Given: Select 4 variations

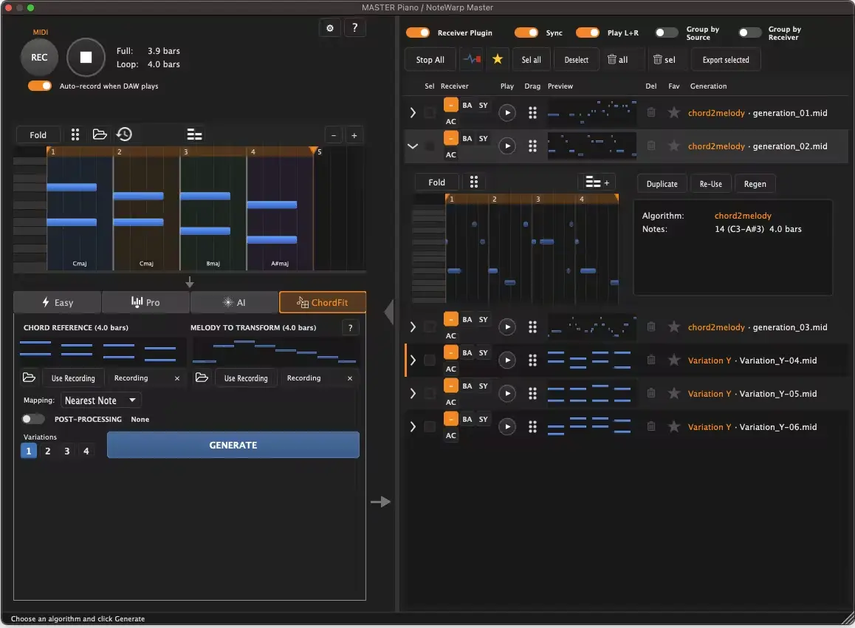Looking at the screenshot, I should 86,451.
